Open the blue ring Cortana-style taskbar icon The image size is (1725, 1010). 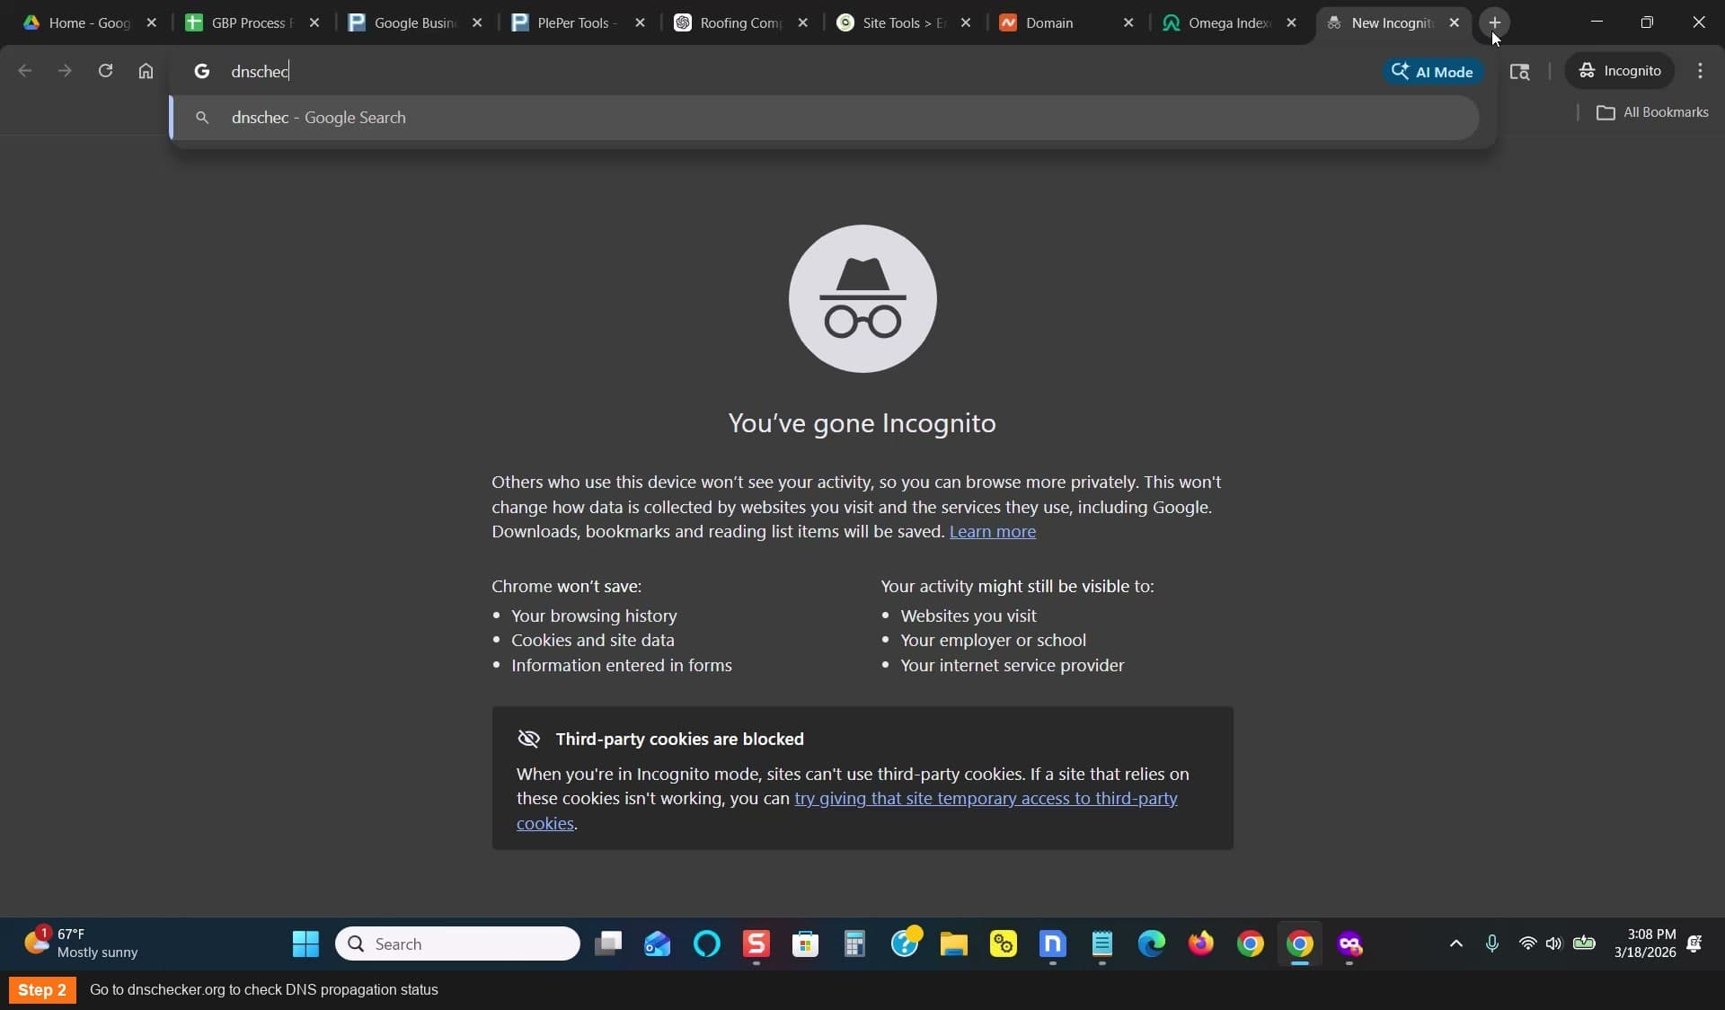tap(707, 944)
